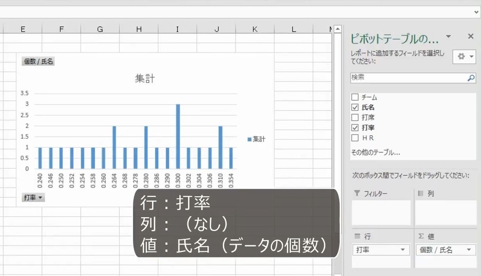481x276 pixels.
Task: Click the filter funnel icon in フィルター header
Action: point(357,193)
